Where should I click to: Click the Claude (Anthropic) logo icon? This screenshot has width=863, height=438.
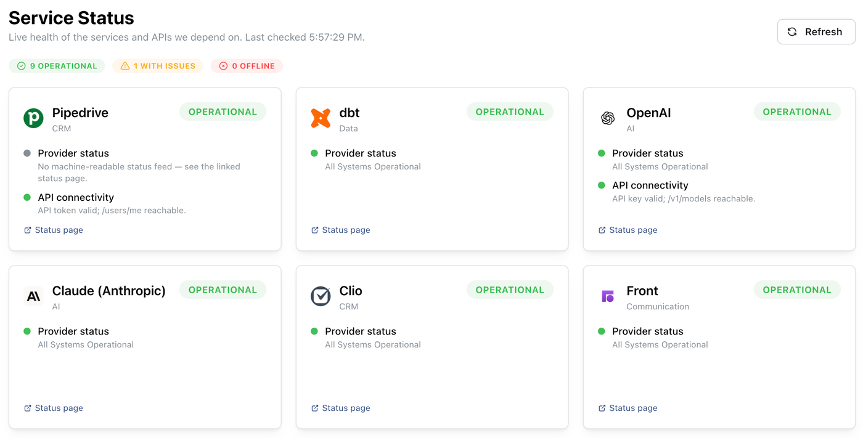click(x=33, y=296)
